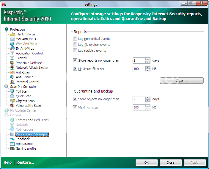Image resolution: width=209 pixels, height=169 pixels.
Task: Click the Close button at bottom
Action: point(171,162)
